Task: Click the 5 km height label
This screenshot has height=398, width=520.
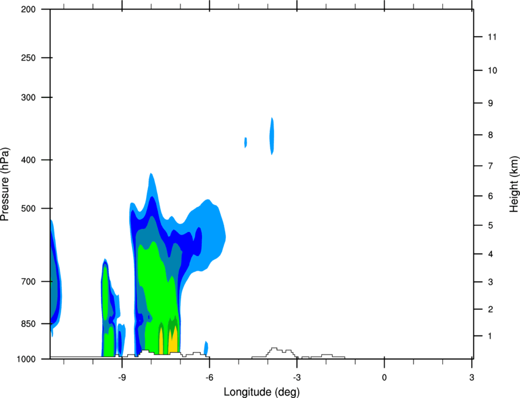Action: click(491, 225)
